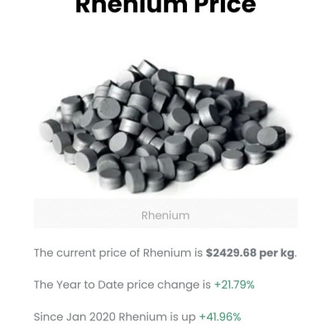Screen dimensions: 331x331
Task: Click the 'current price of Rhenium' sentence
Action: pos(165,253)
